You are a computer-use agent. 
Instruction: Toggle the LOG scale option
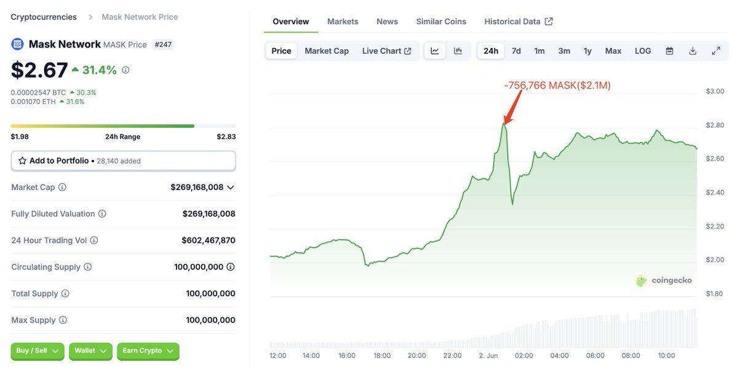[643, 51]
